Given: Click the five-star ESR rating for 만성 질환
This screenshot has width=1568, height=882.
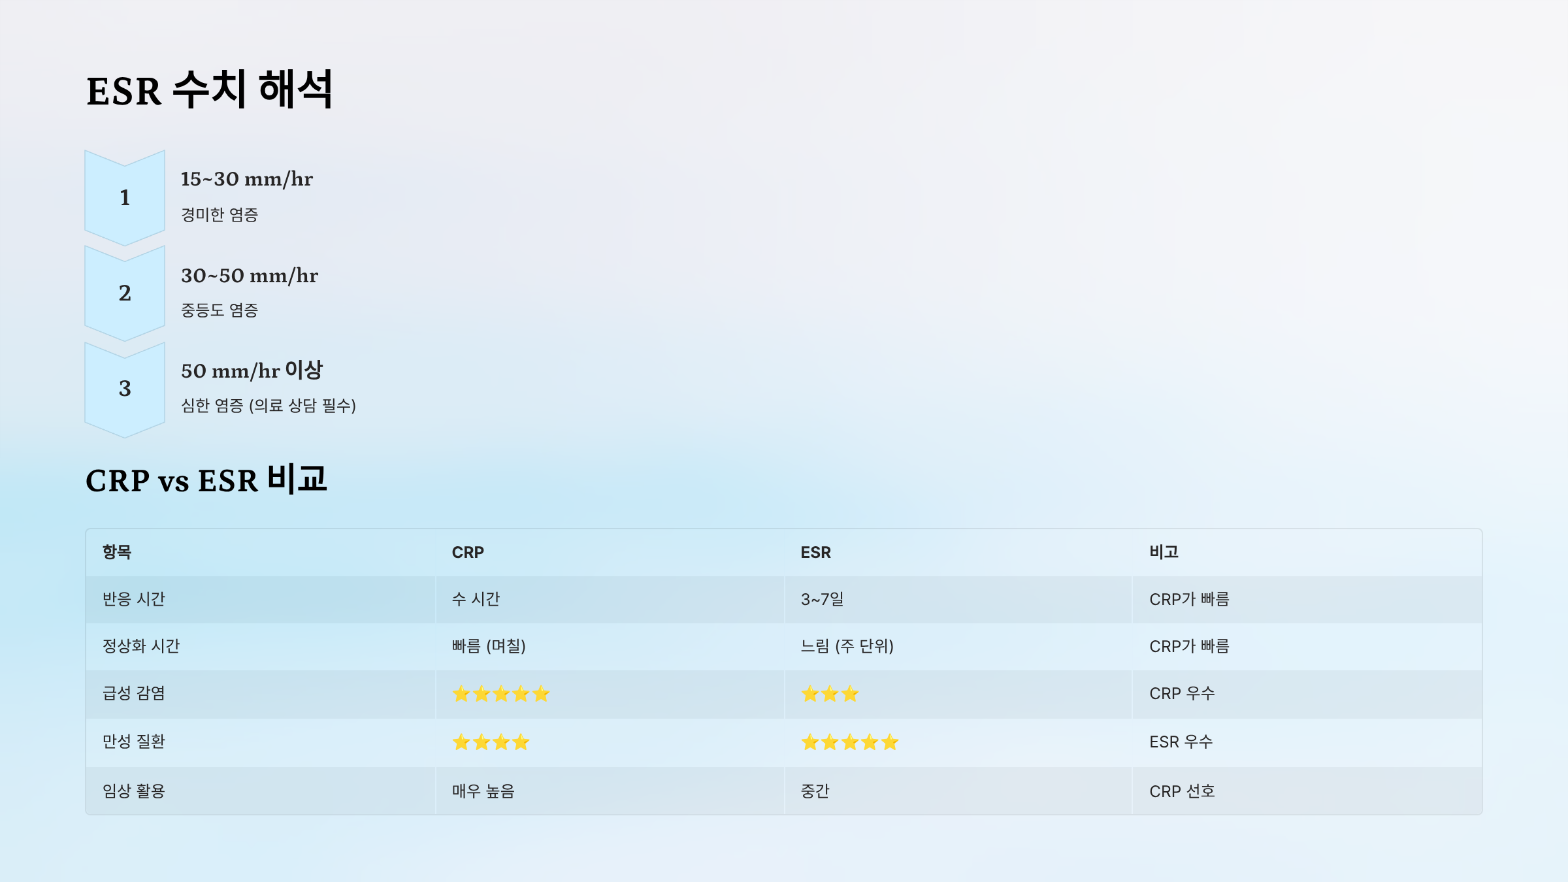Looking at the screenshot, I should pos(850,742).
